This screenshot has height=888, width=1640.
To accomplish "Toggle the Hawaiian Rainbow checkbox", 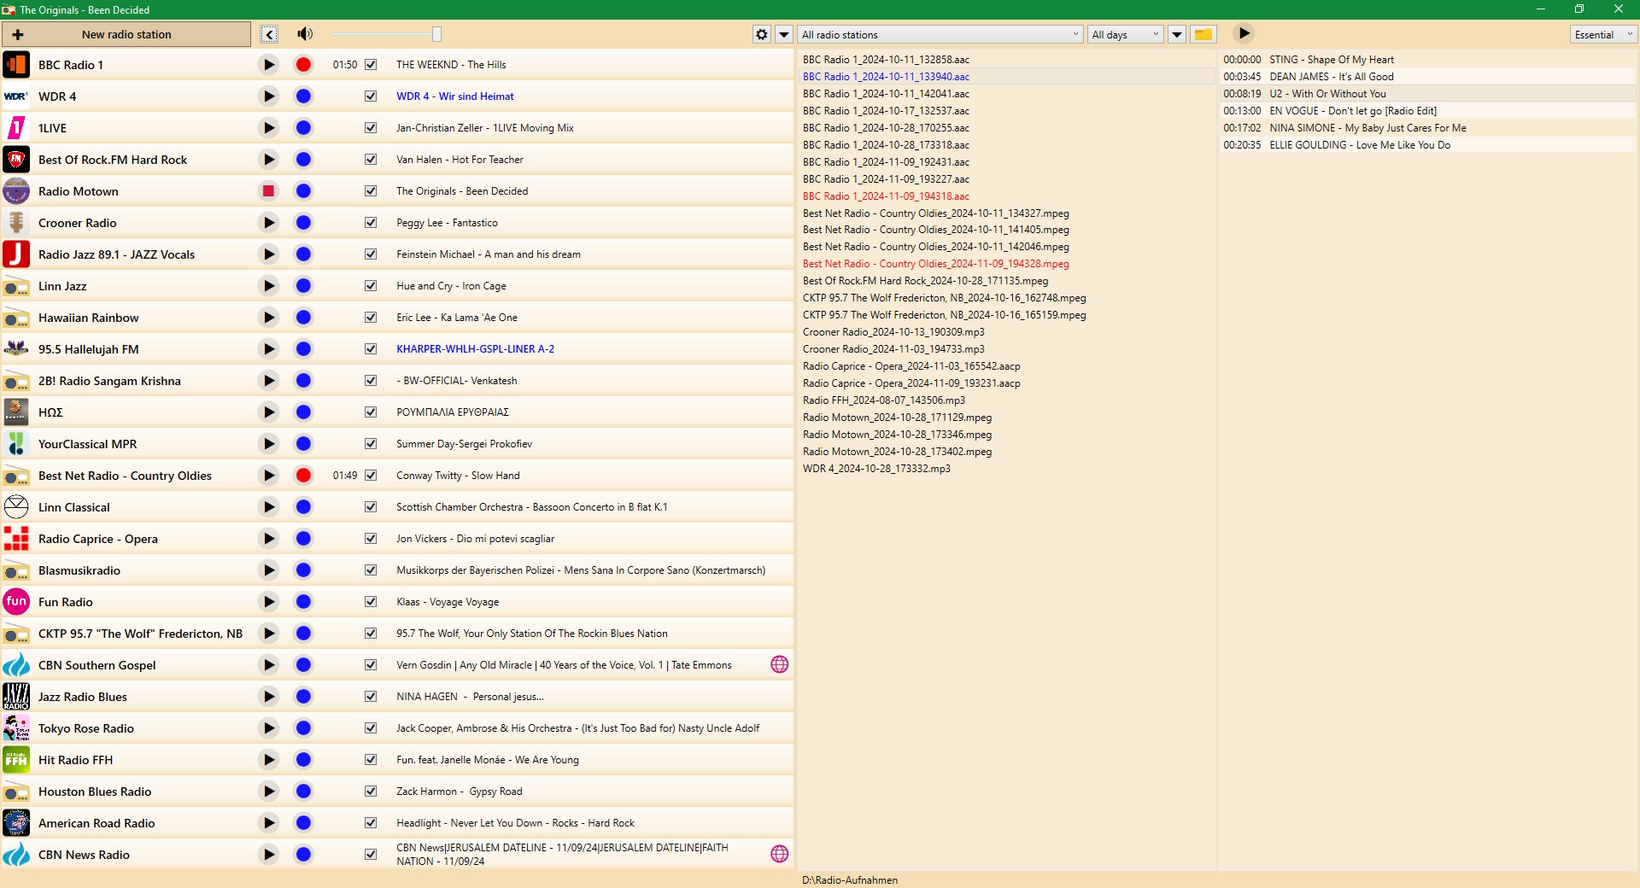I will pos(371,318).
